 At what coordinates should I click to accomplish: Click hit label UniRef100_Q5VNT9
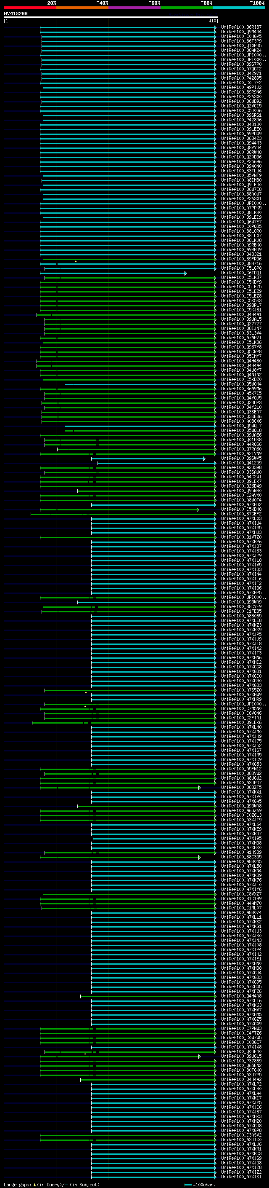(241, 175)
